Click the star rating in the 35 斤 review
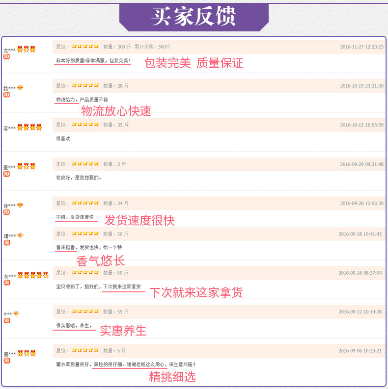 click(85, 125)
